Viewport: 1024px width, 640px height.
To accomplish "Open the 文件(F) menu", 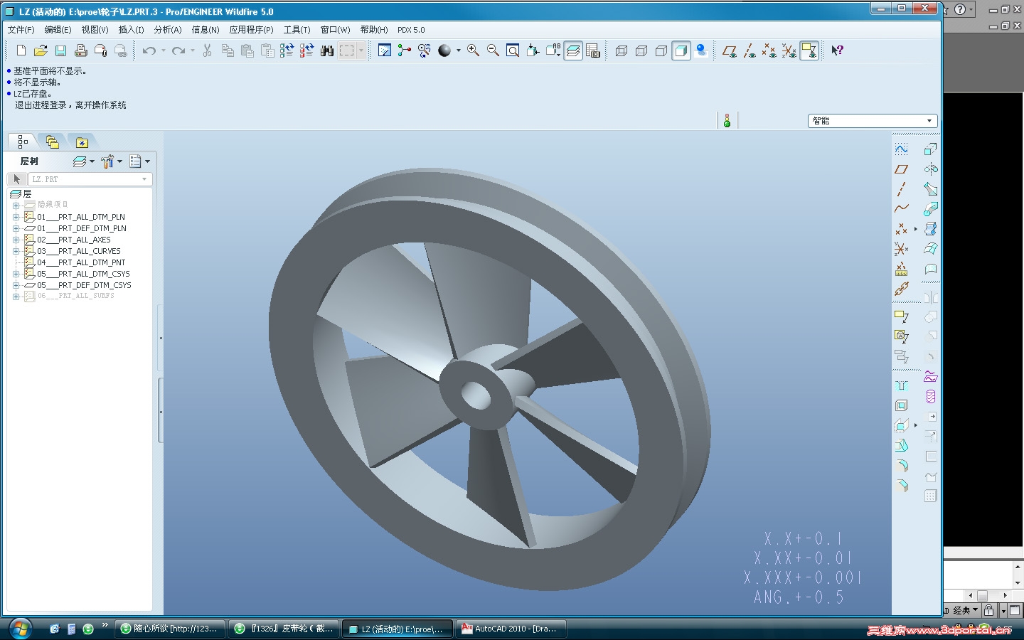I will pyautogui.click(x=21, y=30).
